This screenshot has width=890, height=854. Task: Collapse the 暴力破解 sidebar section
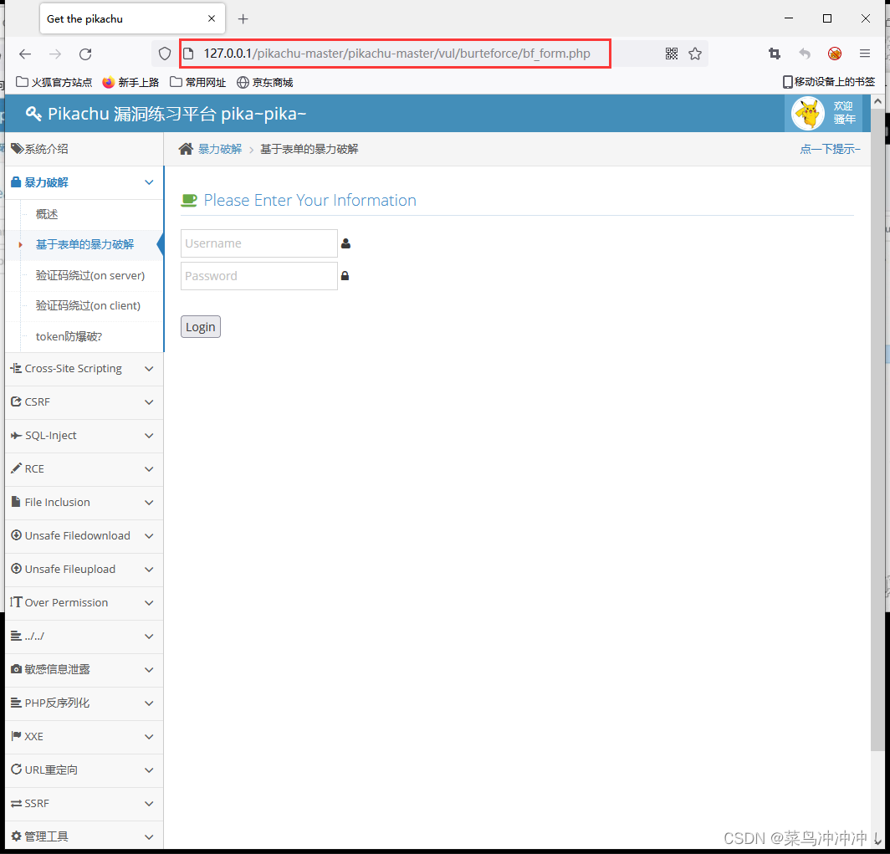click(84, 182)
